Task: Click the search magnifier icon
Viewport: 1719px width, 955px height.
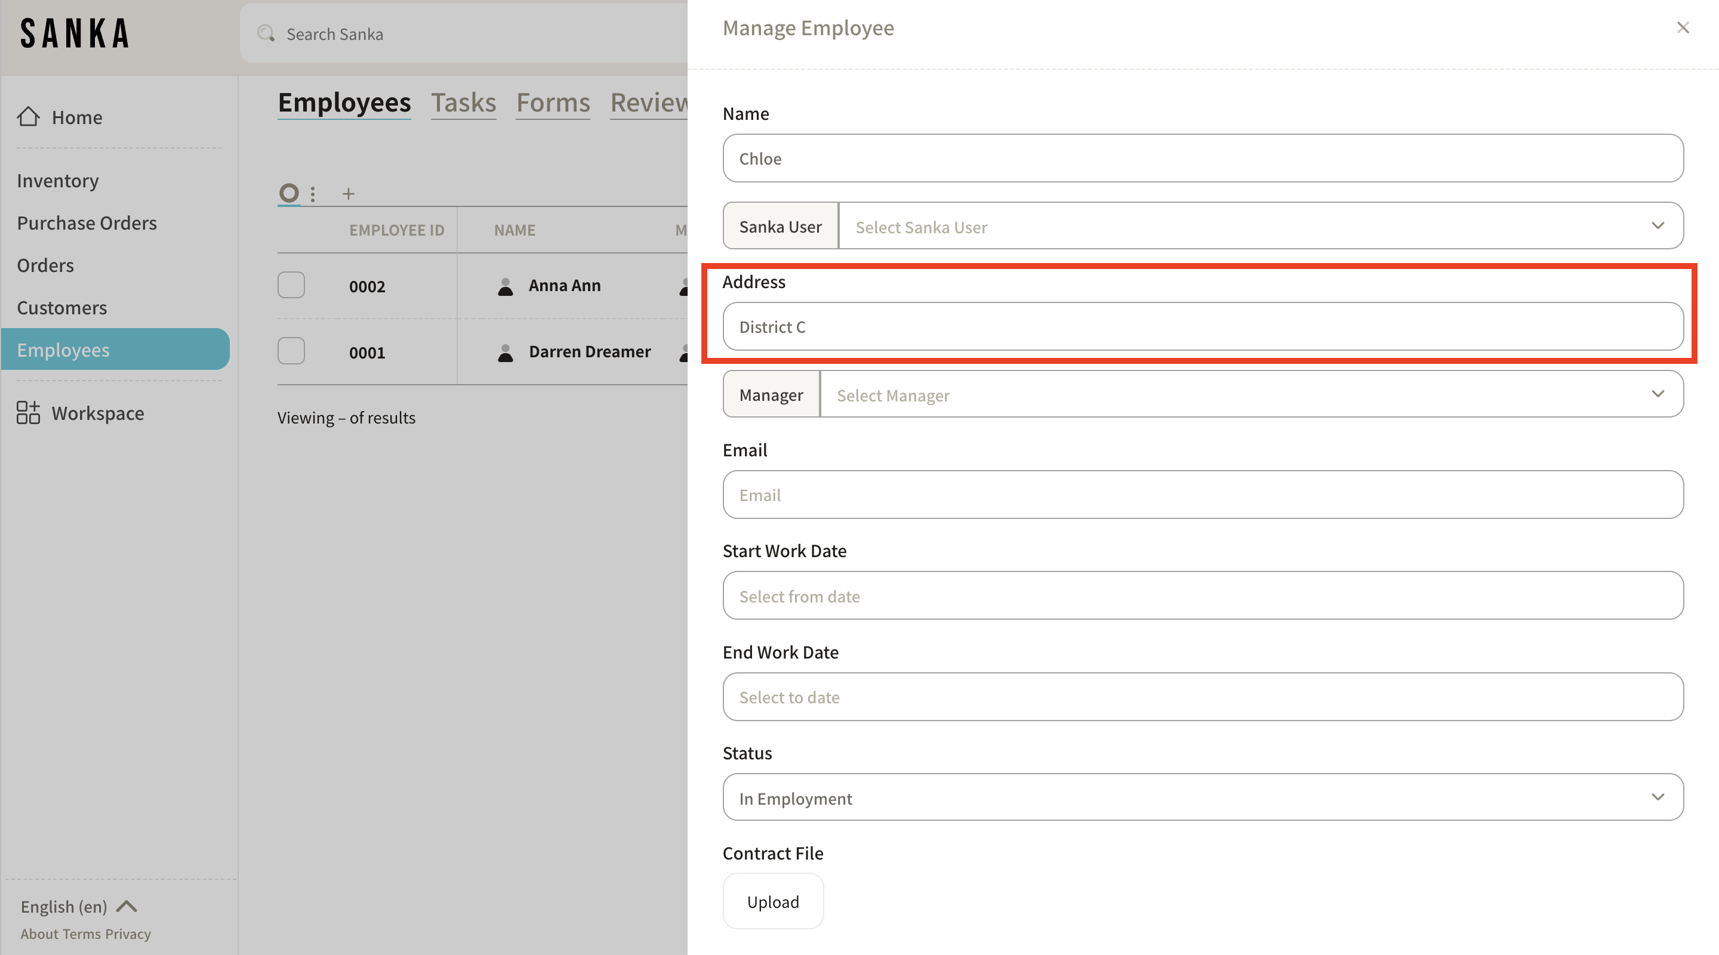Action: pos(266,33)
